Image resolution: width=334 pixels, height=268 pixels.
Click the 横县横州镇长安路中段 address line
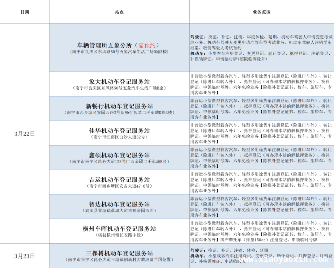[x=119, y=235]
